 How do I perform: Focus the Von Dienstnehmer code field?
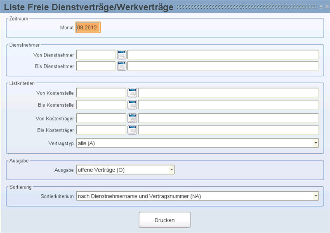coord(96,55)
